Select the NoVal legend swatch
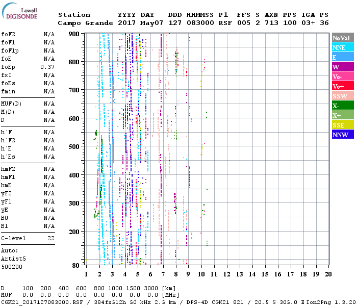Viewport: 357px width, 306px height. [342, 38]
